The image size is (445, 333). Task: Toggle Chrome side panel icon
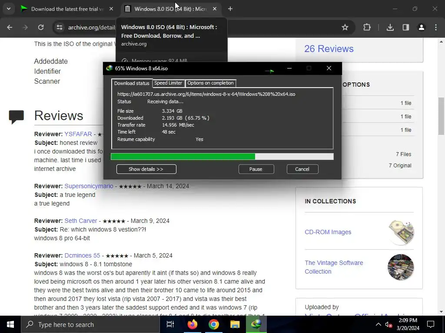(x=405, y=27)
